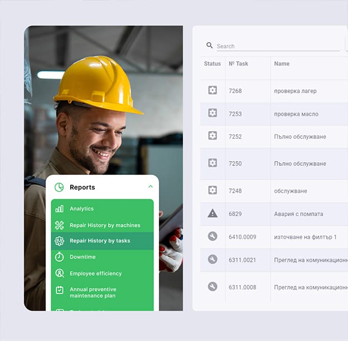348x341 pixels.
Task: Open task named обслужване in row 7248
Action: pos(291,191)
